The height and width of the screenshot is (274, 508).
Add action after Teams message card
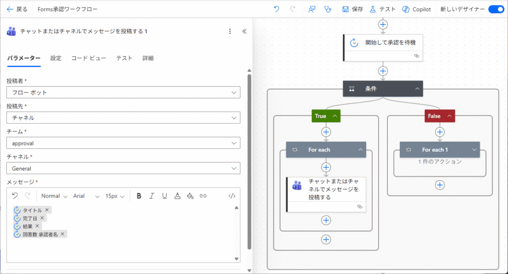(x=326, y=220)
